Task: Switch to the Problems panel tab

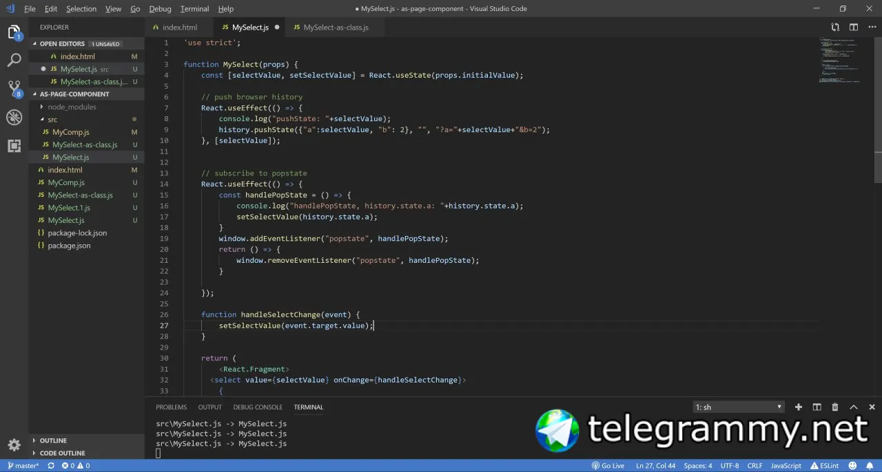Action: pos(171,407)
